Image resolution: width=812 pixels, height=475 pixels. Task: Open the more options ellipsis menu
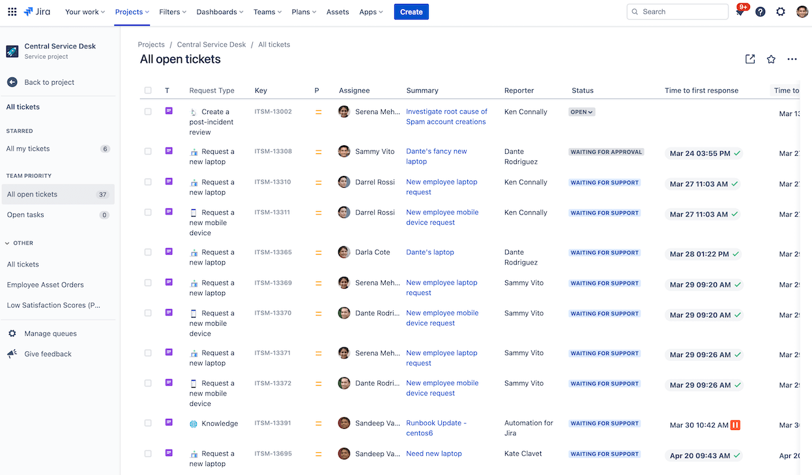click(792, 59)
